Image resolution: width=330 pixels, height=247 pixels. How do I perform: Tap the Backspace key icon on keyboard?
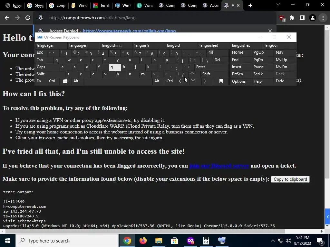click(217, 52)
